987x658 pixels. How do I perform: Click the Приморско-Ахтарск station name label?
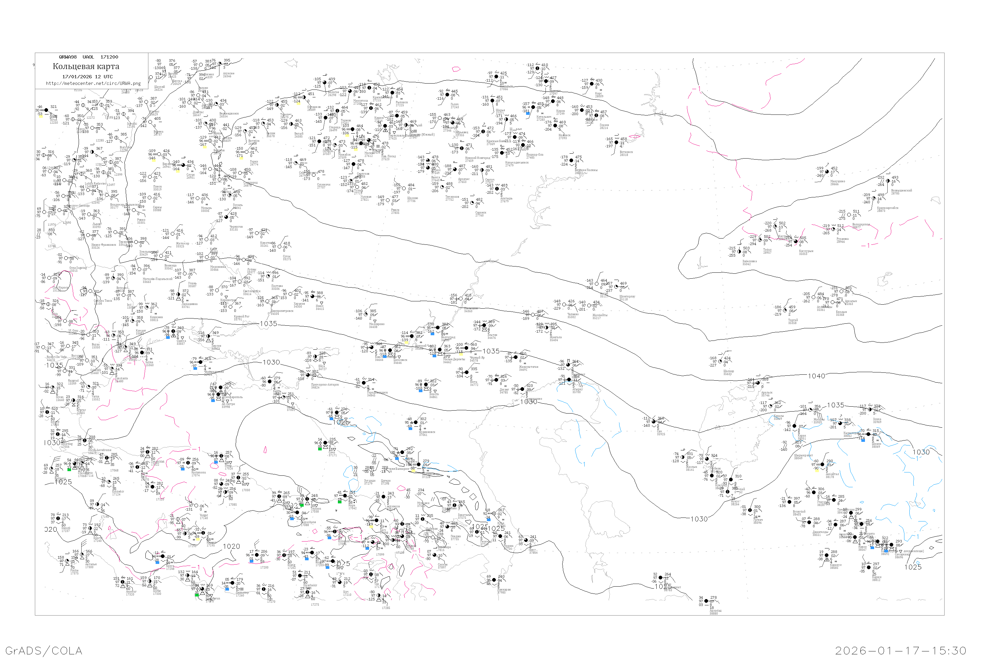[325, 384]
